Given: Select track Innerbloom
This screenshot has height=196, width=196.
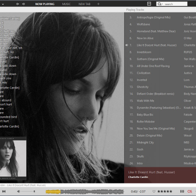Looking at the screenshot, I should click(x=144, y=52).
